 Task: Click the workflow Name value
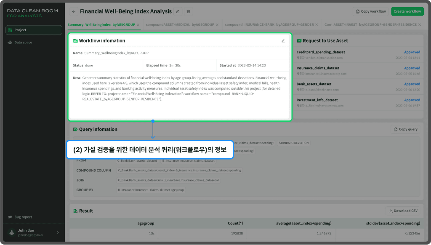116,53
